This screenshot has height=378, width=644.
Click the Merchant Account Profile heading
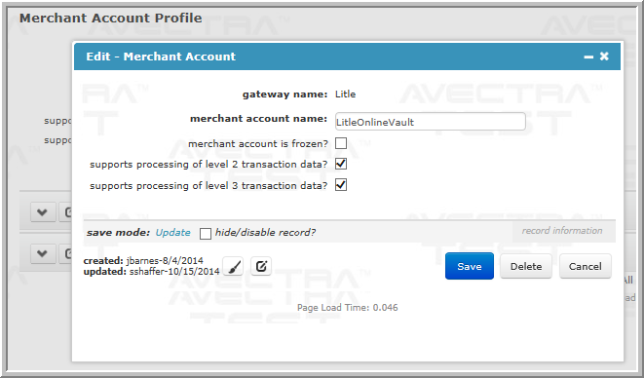(110, 19)
